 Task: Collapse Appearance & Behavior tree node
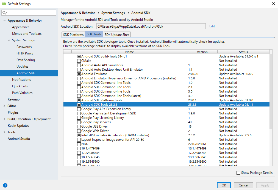(x=4, y=21)
